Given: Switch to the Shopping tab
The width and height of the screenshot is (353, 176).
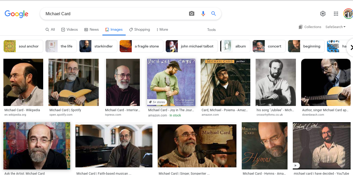Looking at the screenshot, I should point(140,29).
